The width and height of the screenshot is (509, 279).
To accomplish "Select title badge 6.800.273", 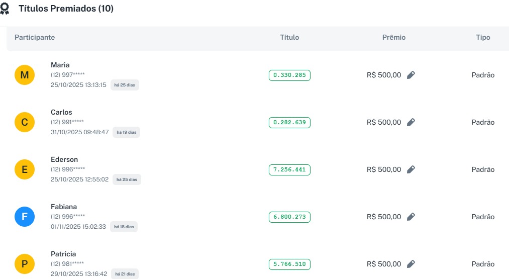I will [289, 217].
